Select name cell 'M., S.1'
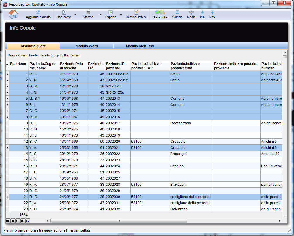This screenshot has height=236, width=294. click(44, 99)
